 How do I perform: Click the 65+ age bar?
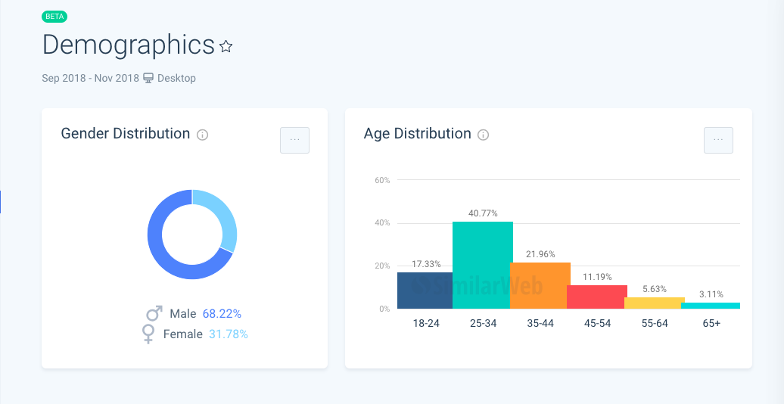click(711, 306)
